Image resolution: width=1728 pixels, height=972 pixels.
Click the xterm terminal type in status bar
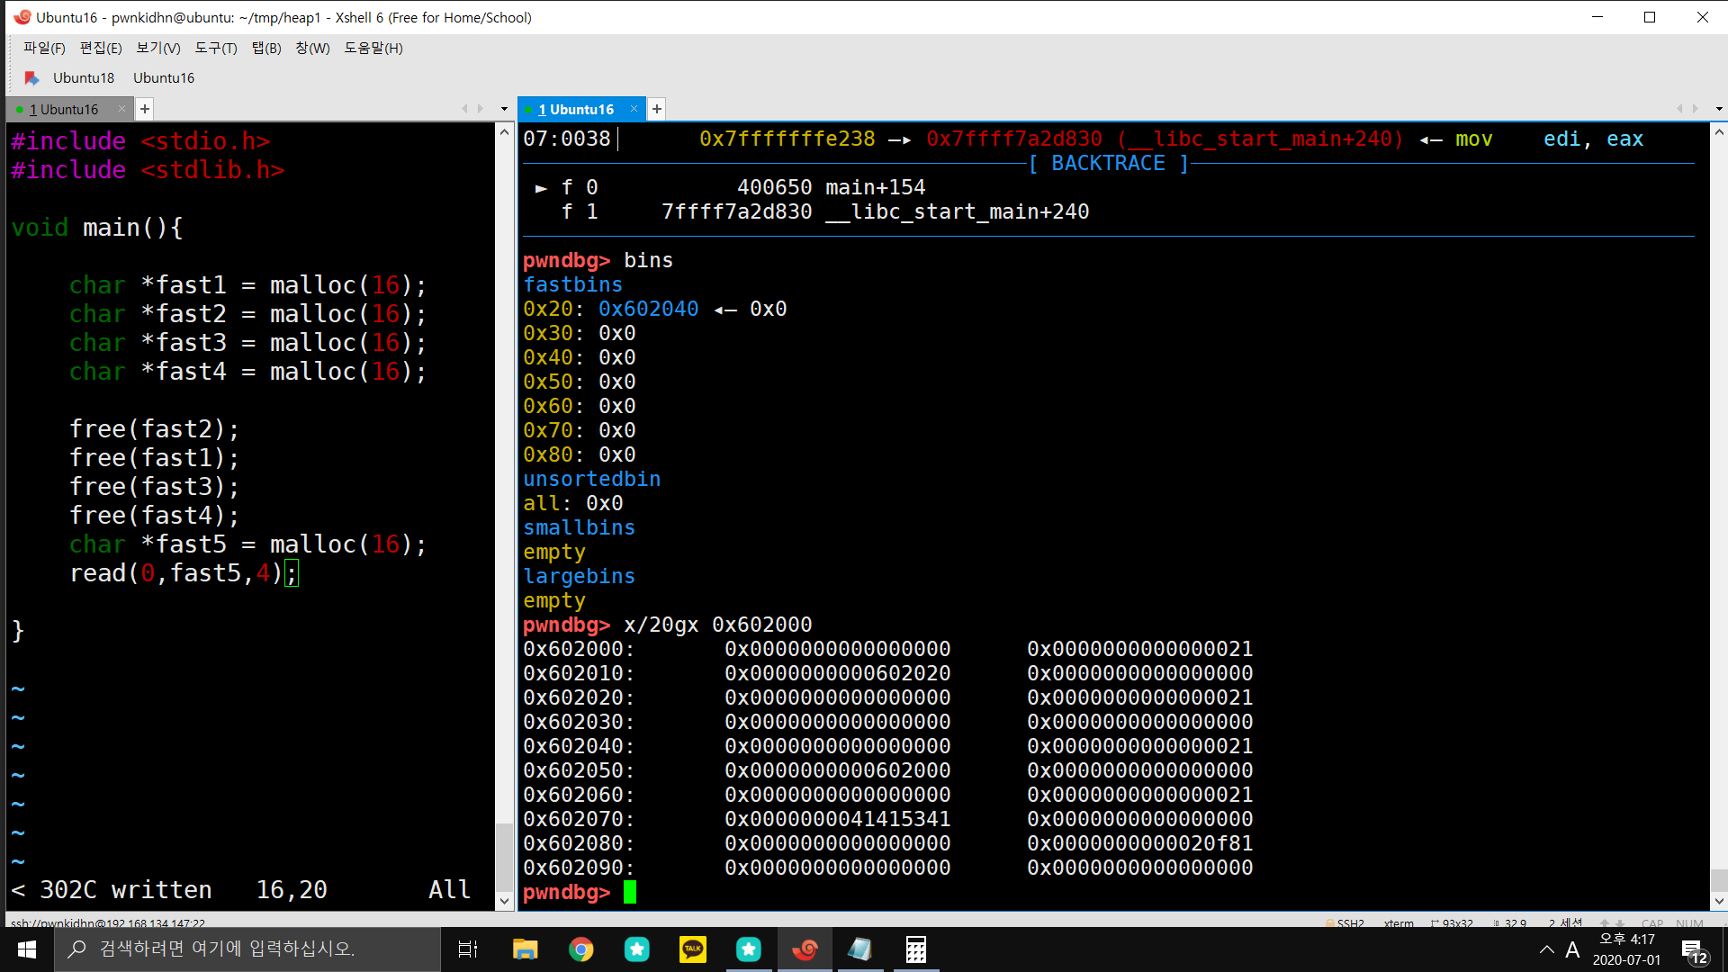pos(1399,923)
